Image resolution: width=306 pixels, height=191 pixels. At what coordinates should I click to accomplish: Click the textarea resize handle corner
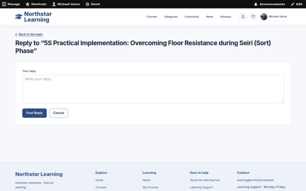tap(282, 102)
